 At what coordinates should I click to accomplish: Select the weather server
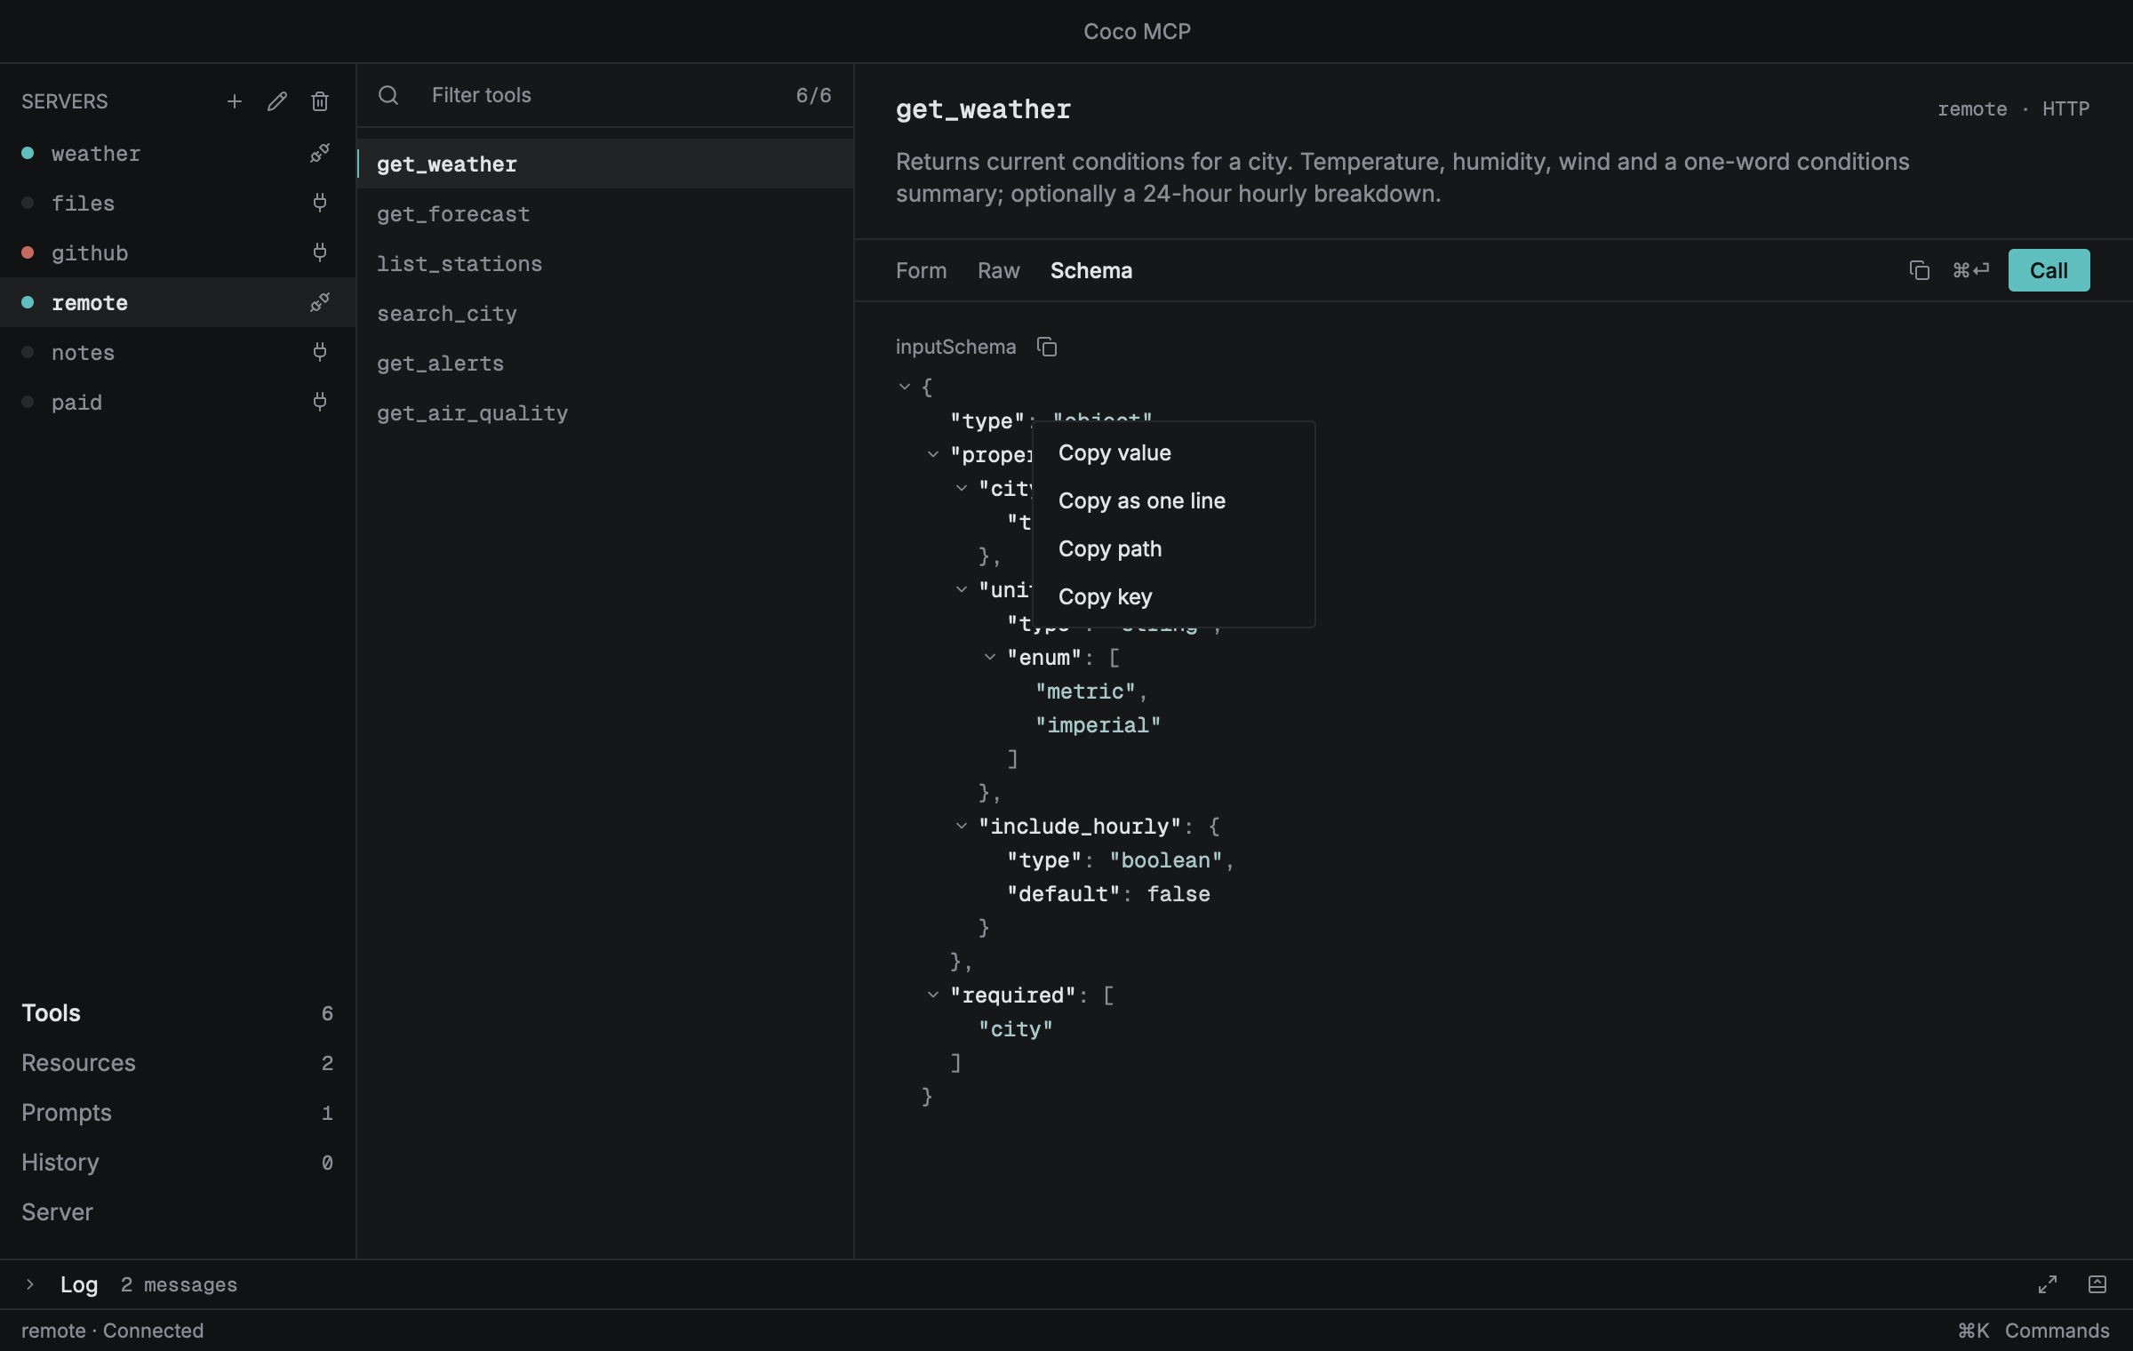coord(178,153)
